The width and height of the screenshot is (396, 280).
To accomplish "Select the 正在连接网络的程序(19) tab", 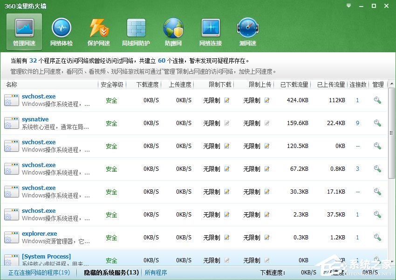I will pyautogui.click(x=40, y=273).
